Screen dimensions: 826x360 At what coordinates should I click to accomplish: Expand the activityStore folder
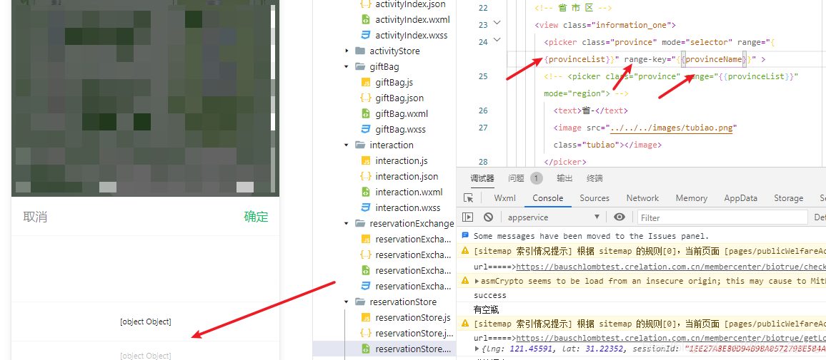pyautogui.click(x=347, y=51)
